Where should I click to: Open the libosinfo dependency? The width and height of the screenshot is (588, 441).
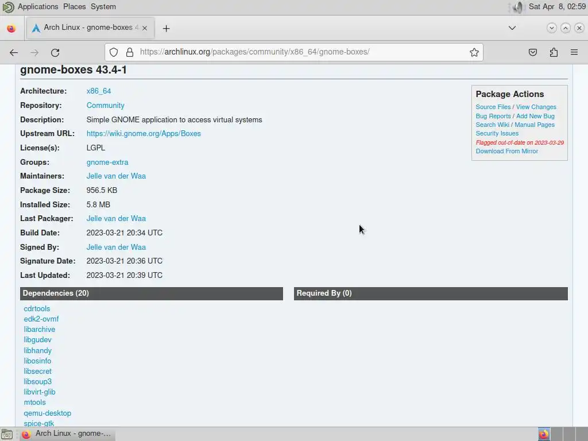point(37,361)
